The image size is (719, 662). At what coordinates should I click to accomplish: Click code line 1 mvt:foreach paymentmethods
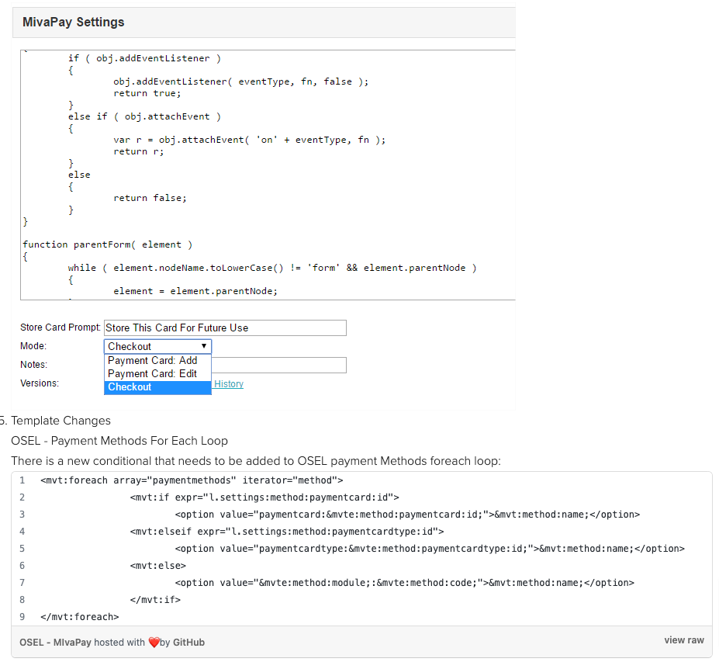[x=192, y=480]
